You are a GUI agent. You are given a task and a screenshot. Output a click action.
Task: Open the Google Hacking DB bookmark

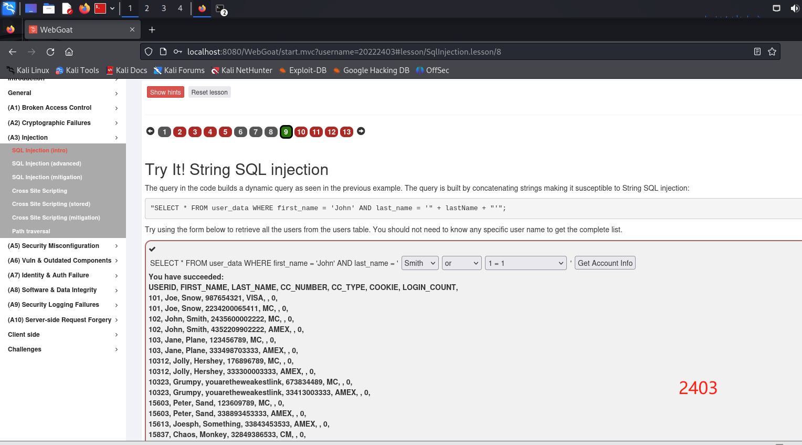(371, 70)
